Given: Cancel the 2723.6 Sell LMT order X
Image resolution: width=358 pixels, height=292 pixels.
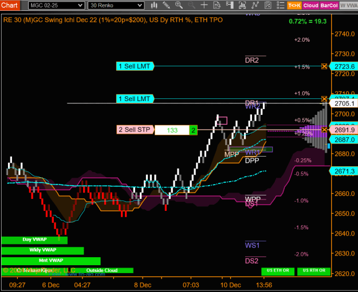Looking at the screenshot, I should tap(324, 66).
